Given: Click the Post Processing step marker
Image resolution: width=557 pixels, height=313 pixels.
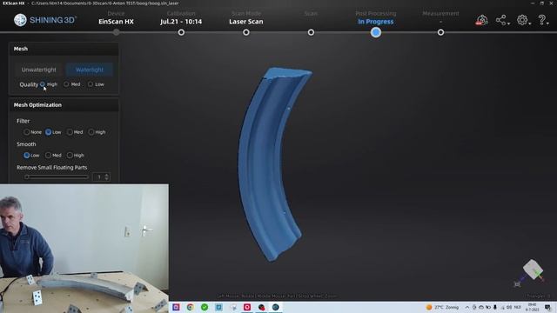Looking at the screenshot, I should [376, 32].
